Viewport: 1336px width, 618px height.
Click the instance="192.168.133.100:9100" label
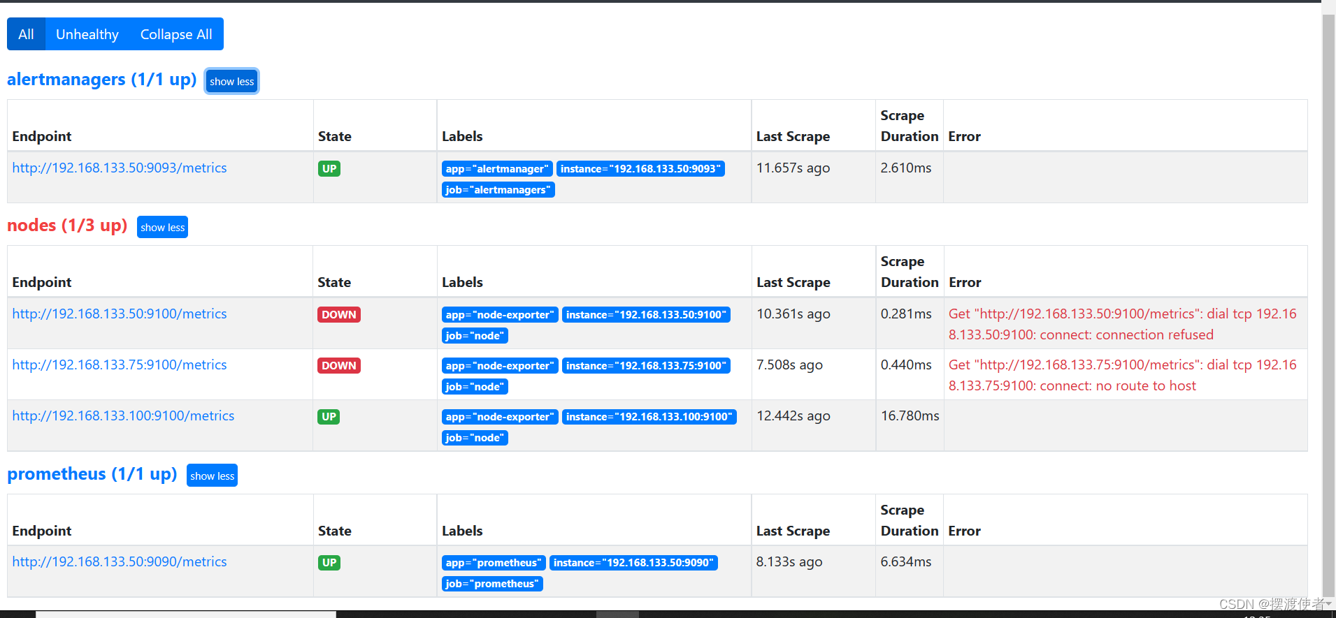(x=649, y=417)
